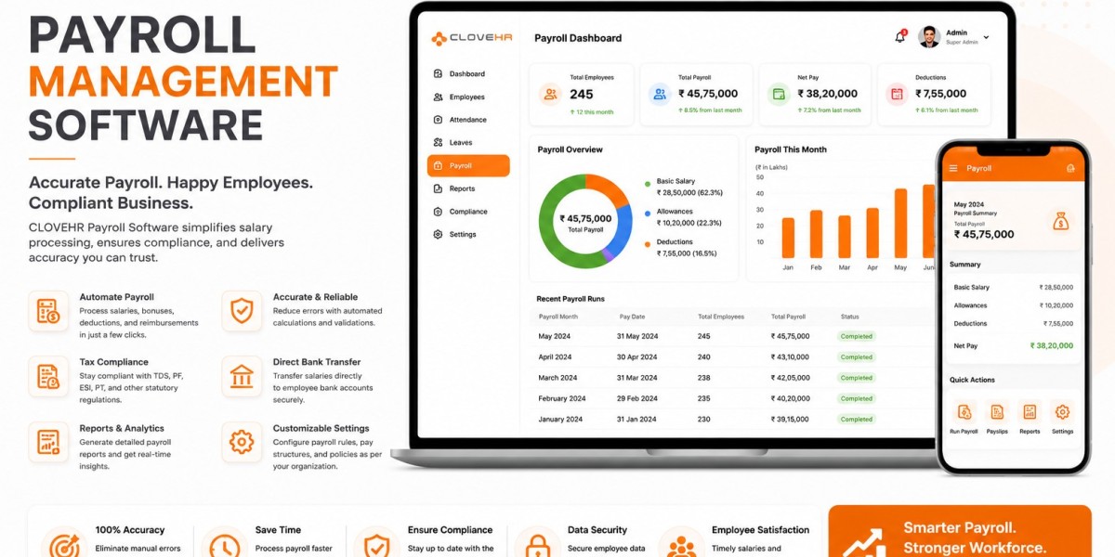This screenshot has height=557, width=1115.
Task: Click the Deductions card icon
Action: [x=897, y=94]
